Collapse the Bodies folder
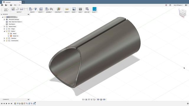 click(x=4, y=31)
